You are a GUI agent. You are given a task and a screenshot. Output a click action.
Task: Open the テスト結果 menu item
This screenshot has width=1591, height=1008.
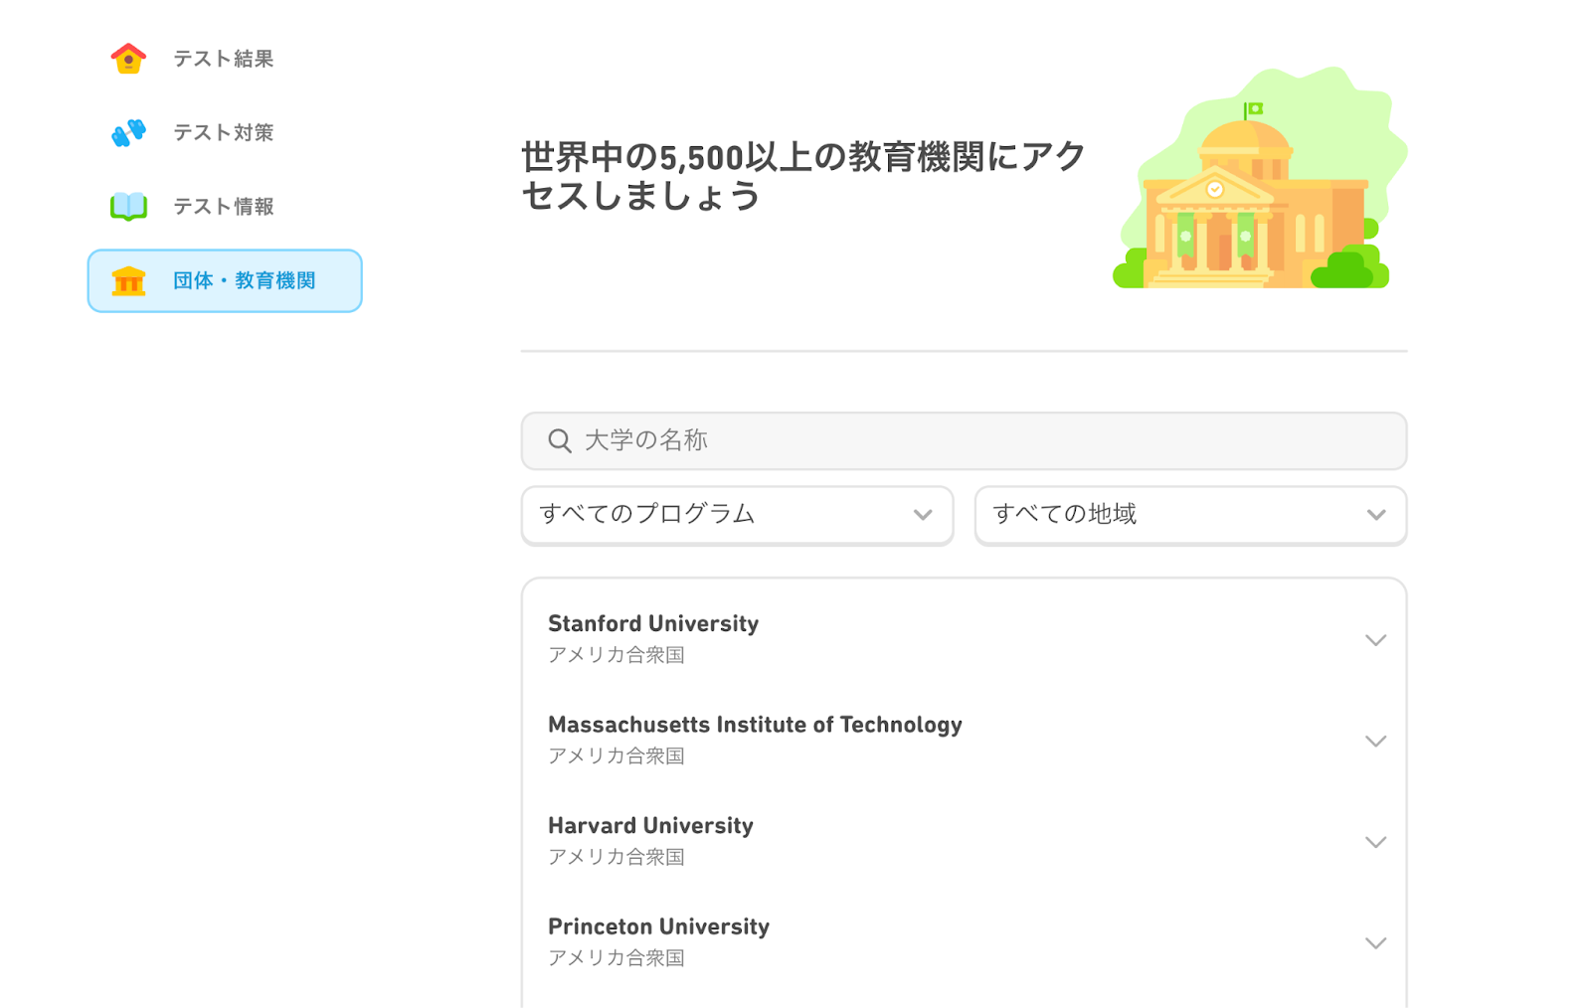225,59
